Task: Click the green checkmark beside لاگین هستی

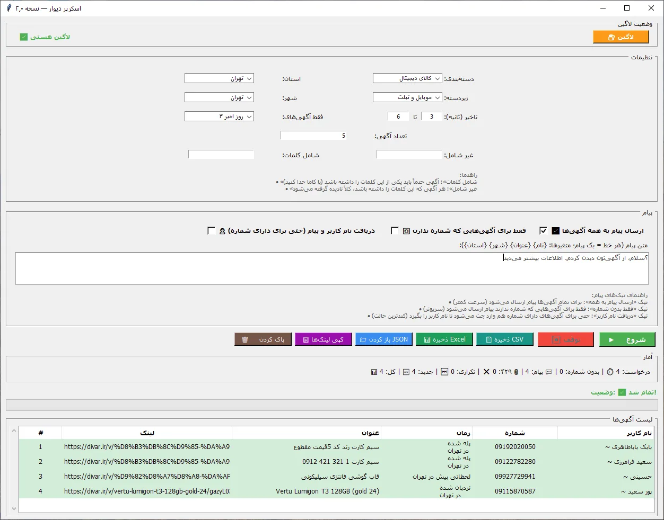Action: point(23,37)
